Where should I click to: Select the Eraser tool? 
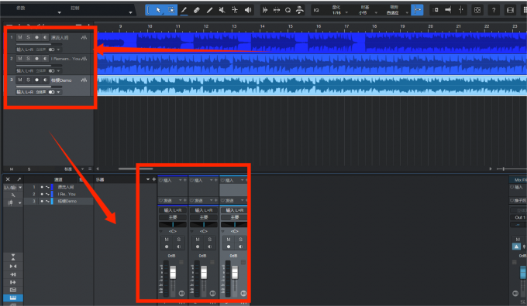[x=197, y=10]
